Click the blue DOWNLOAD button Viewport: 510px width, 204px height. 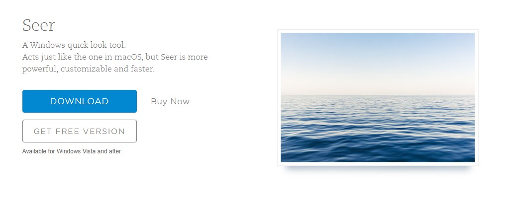(x=80, y=101)
